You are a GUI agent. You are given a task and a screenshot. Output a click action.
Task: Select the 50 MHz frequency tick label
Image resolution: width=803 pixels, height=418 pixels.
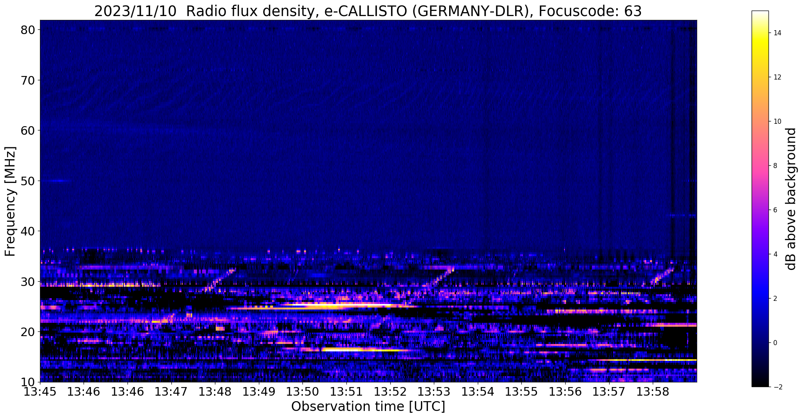coord(29,181)
